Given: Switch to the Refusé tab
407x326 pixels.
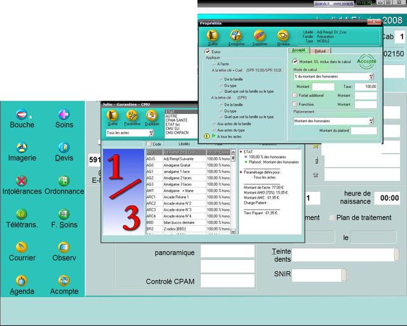Looking at the screenshot, I should (320, 51).
